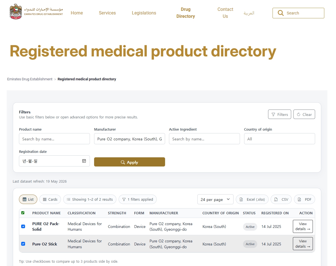Click the CSV file icon for export
The height and width of the screenshot is (266, 336).
point(276,200)
